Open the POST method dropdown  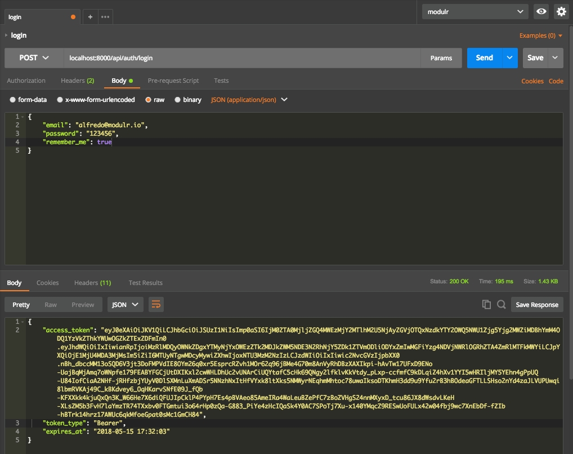[x=34, y=57]
